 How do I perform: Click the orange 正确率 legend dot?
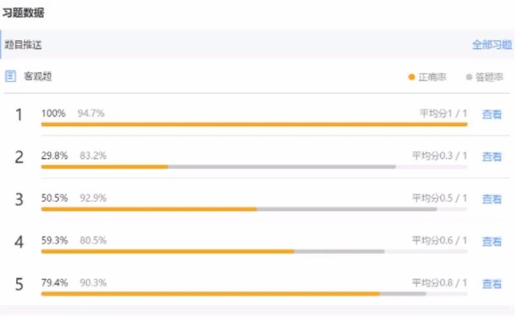pyautogui.click(x=411, y=77)
